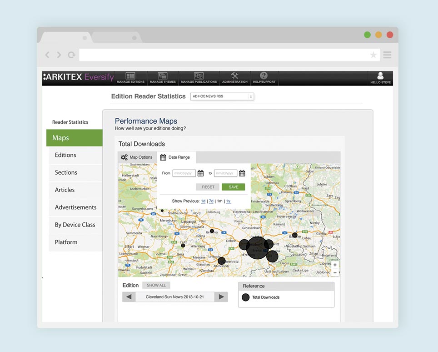Open the browser hamburger menu

(x=387, y=55)
